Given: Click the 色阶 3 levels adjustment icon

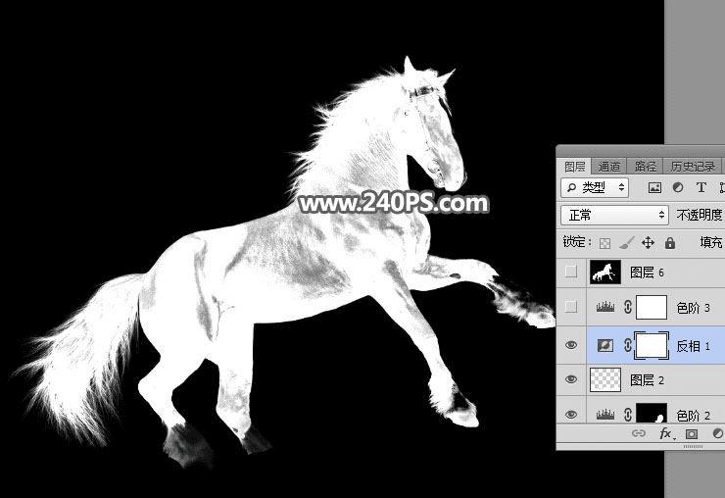Looking at the screenshot, I should 605,307.
